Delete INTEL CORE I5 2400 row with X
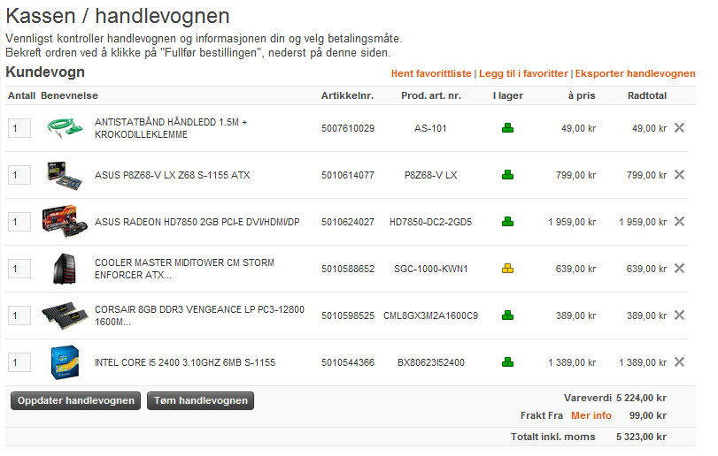 (x=680, y=362)
